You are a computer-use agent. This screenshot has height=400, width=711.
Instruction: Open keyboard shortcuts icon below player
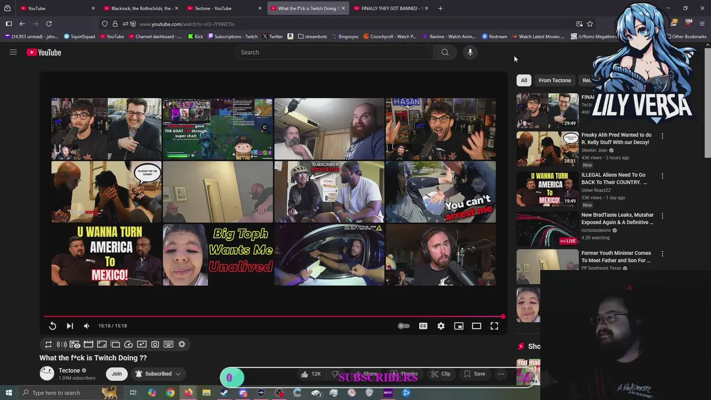[168, 344]
